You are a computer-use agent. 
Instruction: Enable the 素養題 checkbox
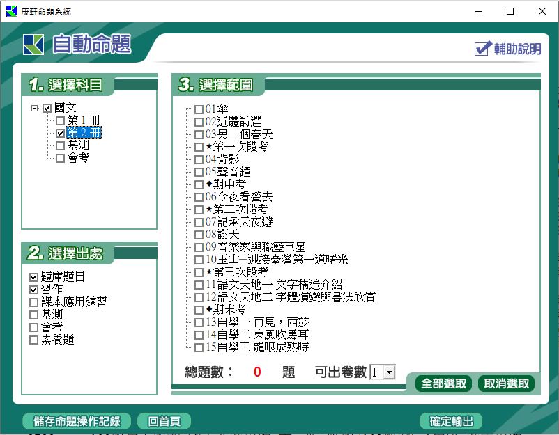click(34, 340)
